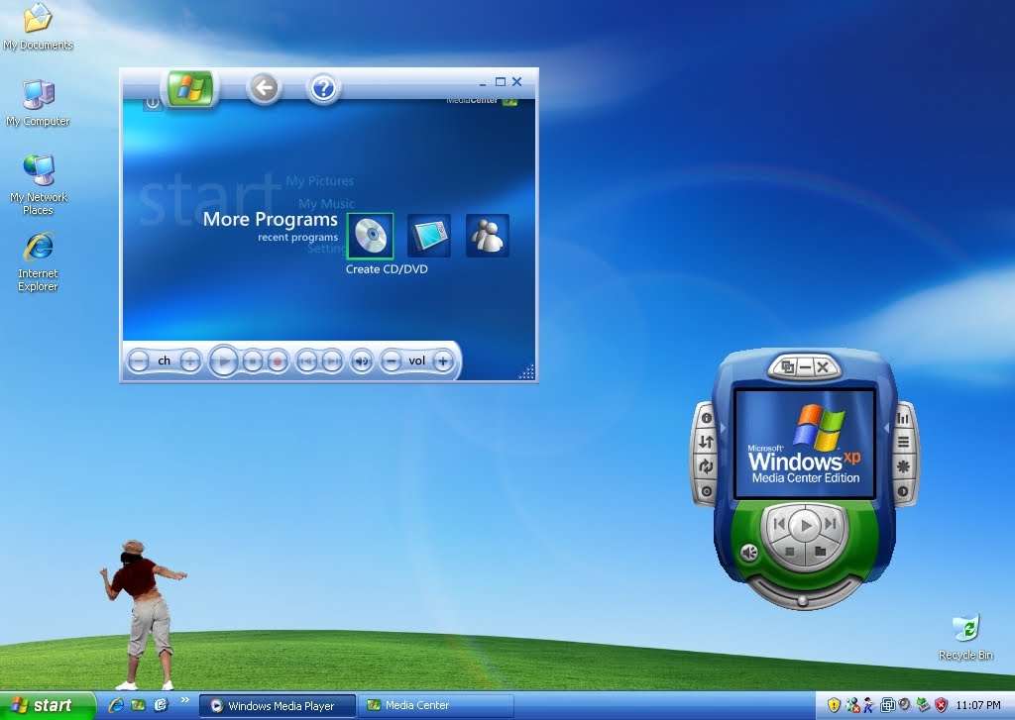The width and height of the screenshot is (1015, 720).
Task: Open the Messenger people program tile
Action: [x=488, y=236]
